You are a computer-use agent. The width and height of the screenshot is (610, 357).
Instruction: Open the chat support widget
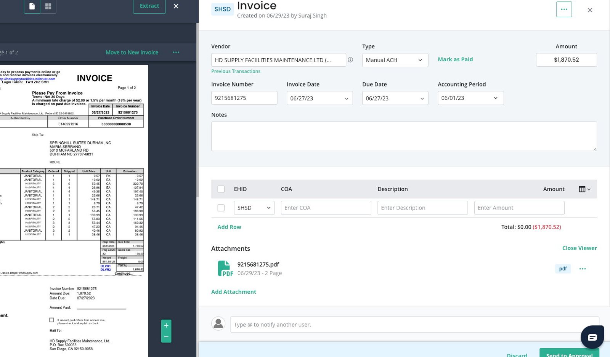pos(592,337)
